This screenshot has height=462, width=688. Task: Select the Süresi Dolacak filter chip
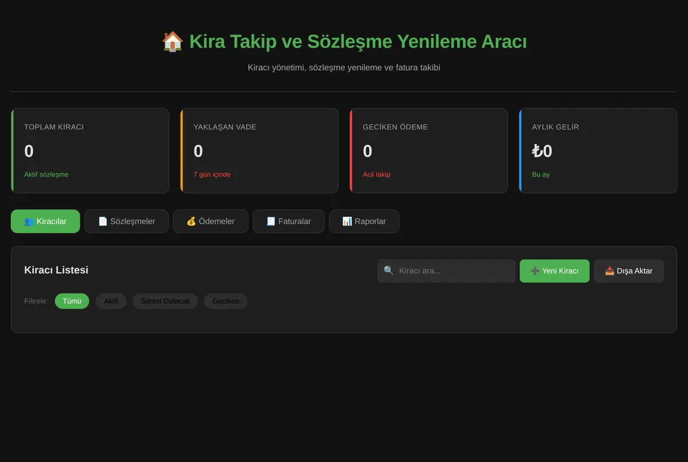point(165,301)
